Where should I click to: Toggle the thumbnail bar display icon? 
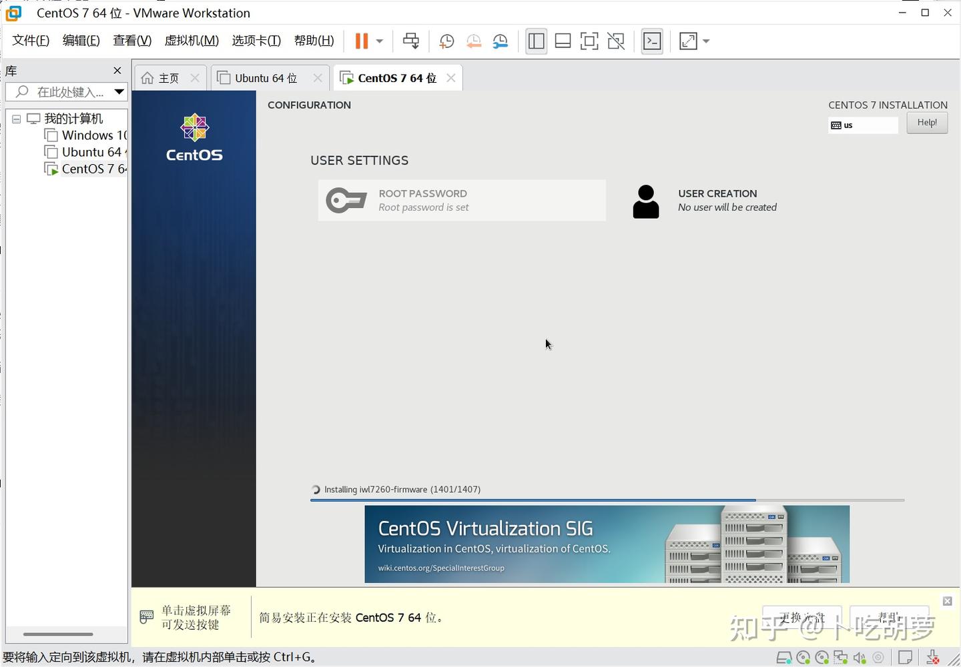pyautogui.click(x=563, y=41)
